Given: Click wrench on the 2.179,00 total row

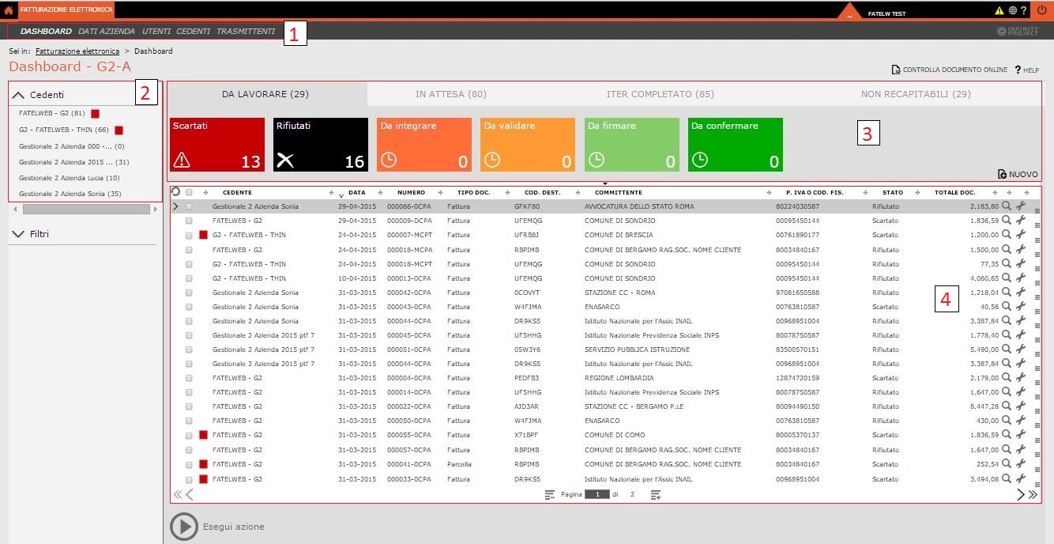Looking at the screenshot, I should [x=1021, y=378].
